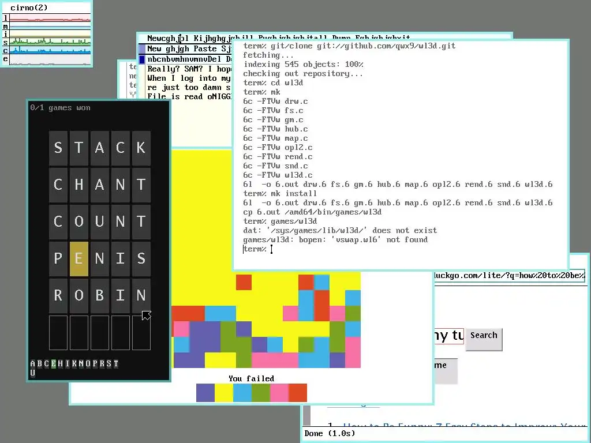Viewport: 591px width, 443px height.
Task: Click the 'm' memory graph in stats window
Action: [x=50, y=26]
